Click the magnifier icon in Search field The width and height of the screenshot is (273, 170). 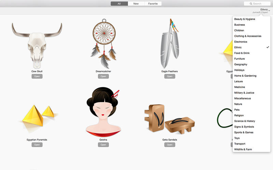tap(251, 4)
